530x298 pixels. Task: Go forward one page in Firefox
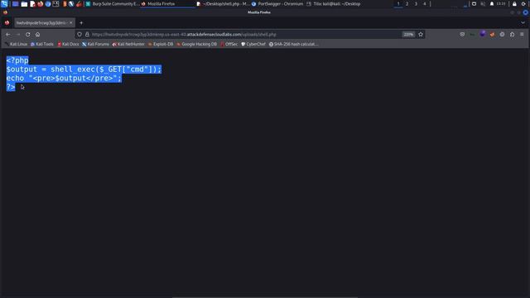coord(18,34)
